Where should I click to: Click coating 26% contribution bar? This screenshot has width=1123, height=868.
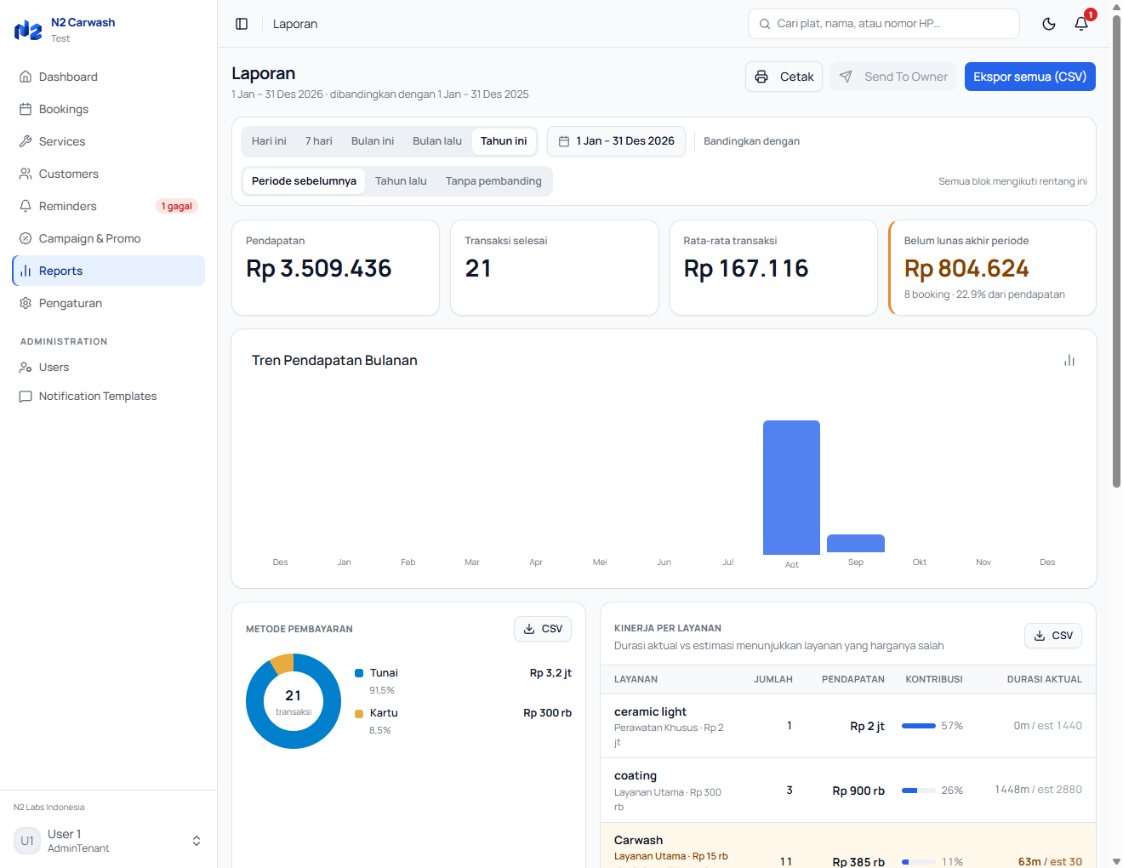(x=919, y=791)
